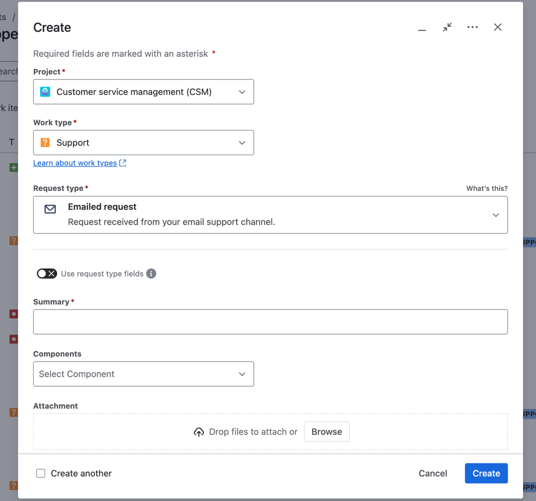Open the three-dot more actions menu

point(472,27)
